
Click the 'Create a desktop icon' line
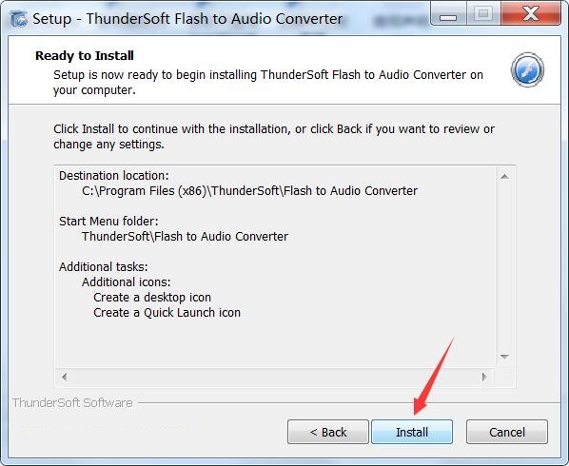click(x=152, y=298)
